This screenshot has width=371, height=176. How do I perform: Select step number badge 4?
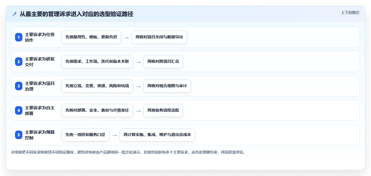point(19,110)
